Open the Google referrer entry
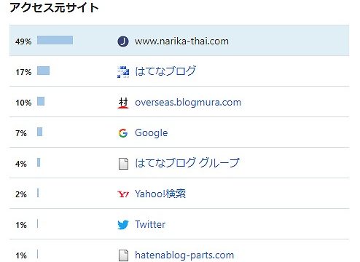 coord(152,133)
